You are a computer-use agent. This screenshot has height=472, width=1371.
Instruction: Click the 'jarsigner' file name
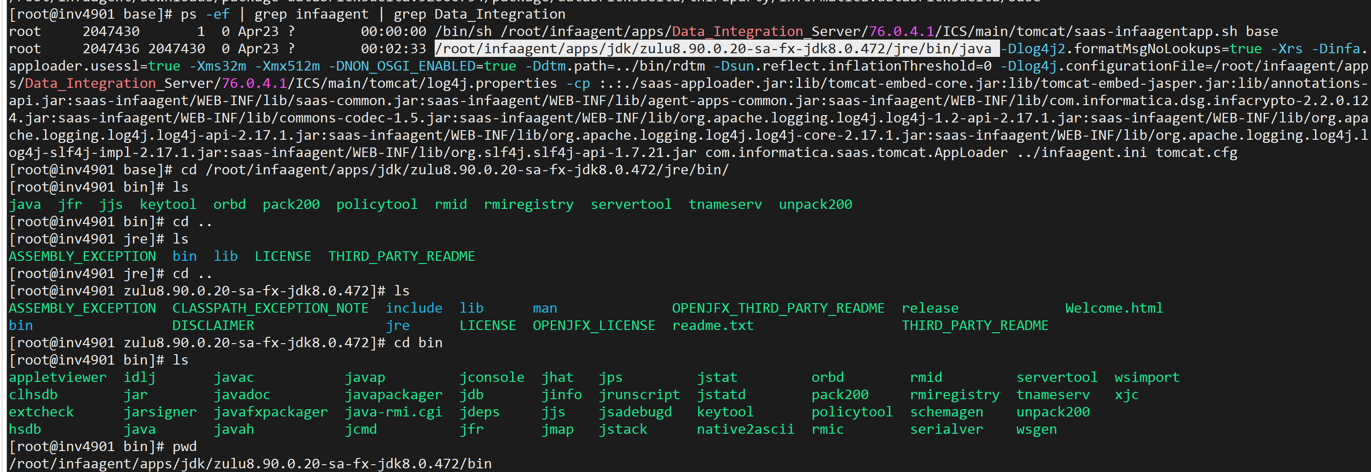click(160, 412)
